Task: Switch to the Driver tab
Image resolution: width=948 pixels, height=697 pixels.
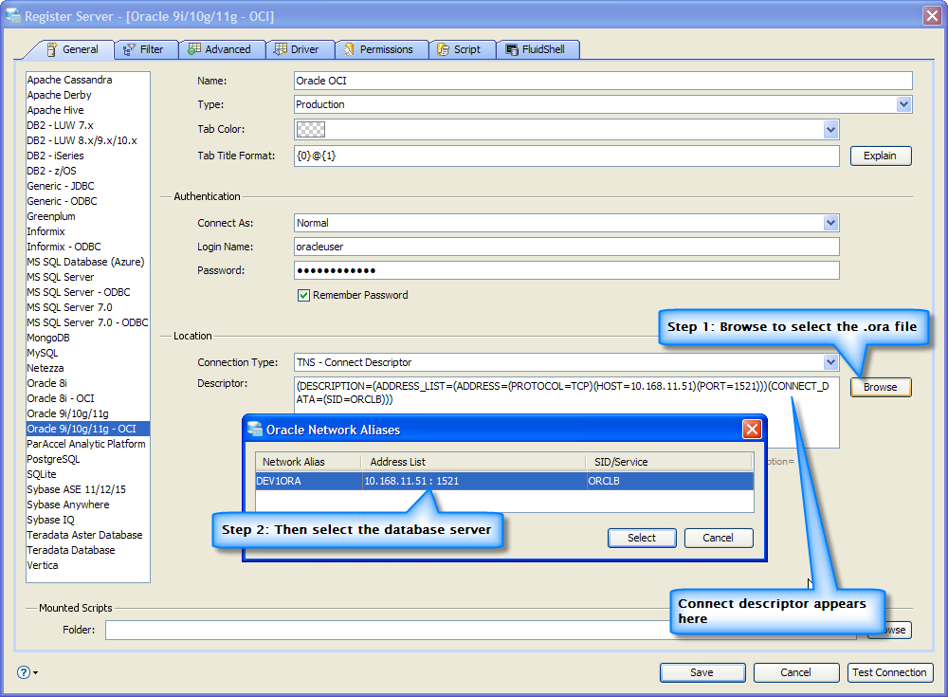Action: tap(300, 49)
